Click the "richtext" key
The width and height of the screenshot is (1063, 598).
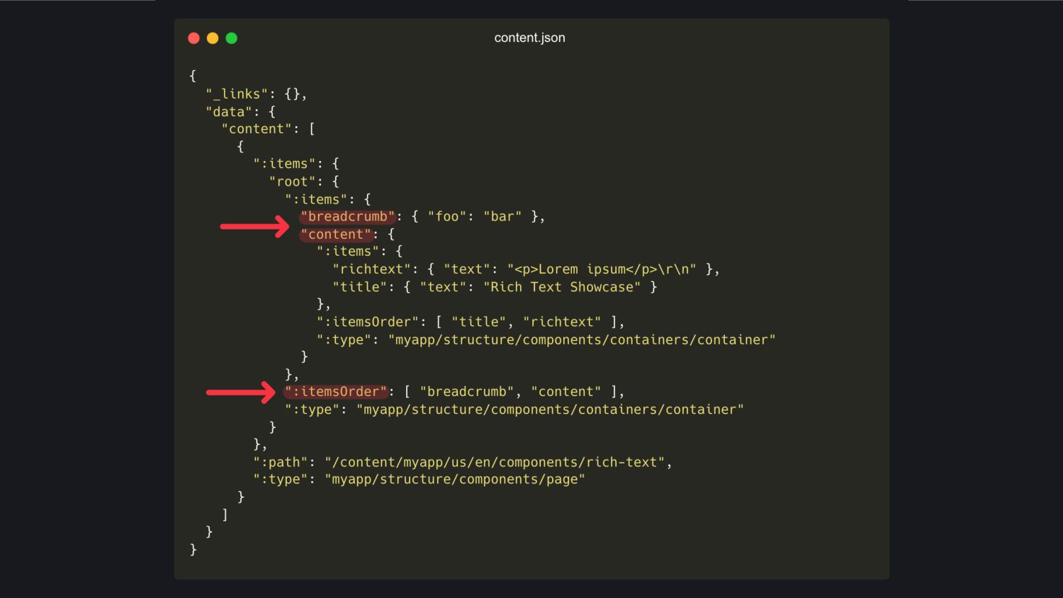(372, 269)
